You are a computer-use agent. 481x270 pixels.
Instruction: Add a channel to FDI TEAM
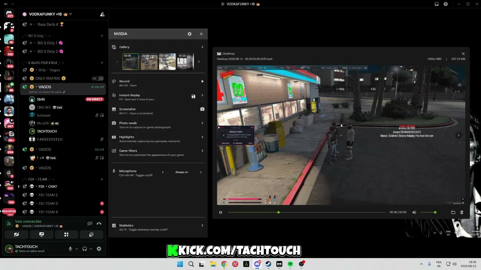(102, 179)
